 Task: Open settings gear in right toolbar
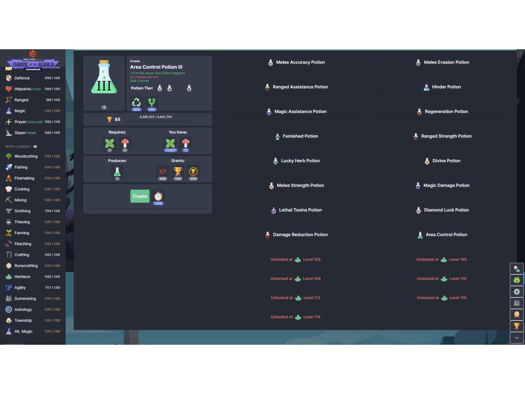(x=517, y=291)
